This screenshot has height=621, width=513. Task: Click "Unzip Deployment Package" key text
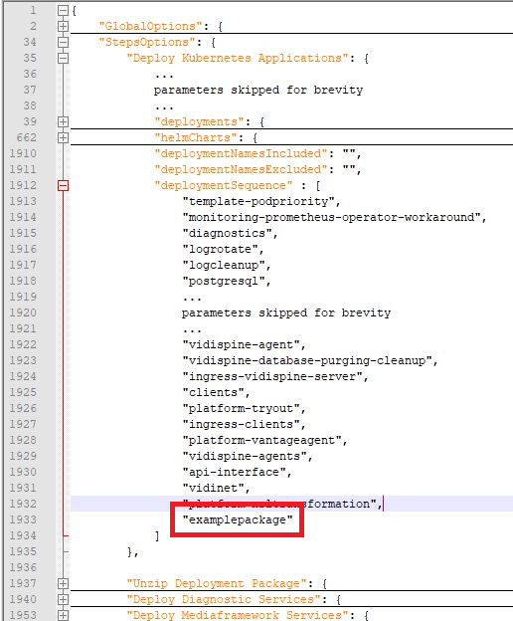217,583
